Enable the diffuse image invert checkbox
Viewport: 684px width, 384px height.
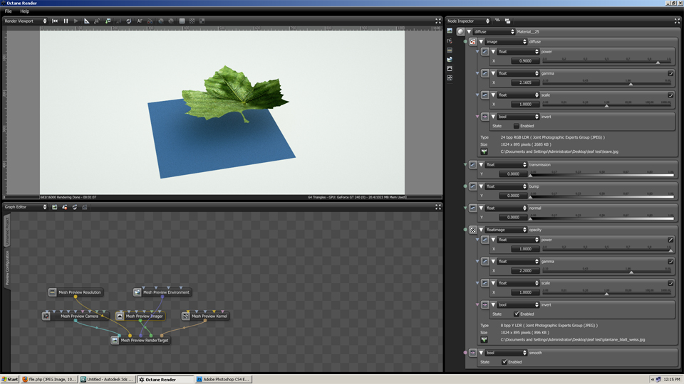pyautogui.click(x=517, y=126)
